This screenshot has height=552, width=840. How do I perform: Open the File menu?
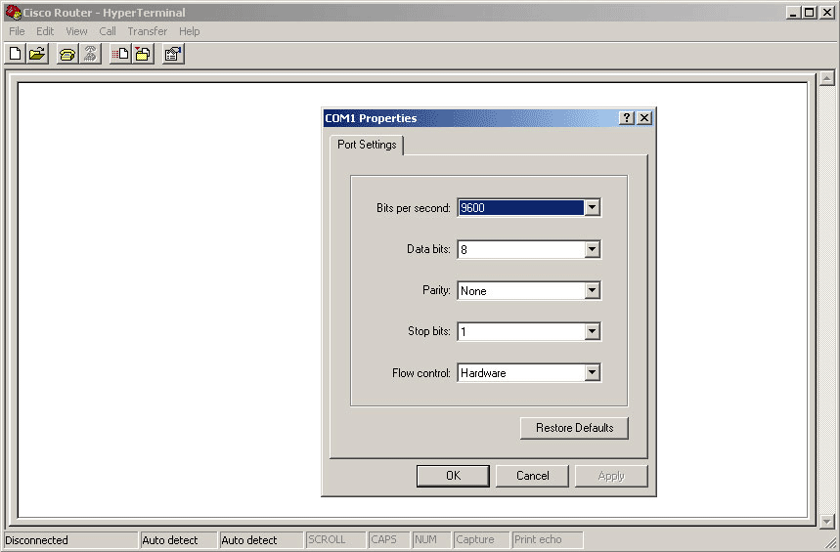pos(18,31)
